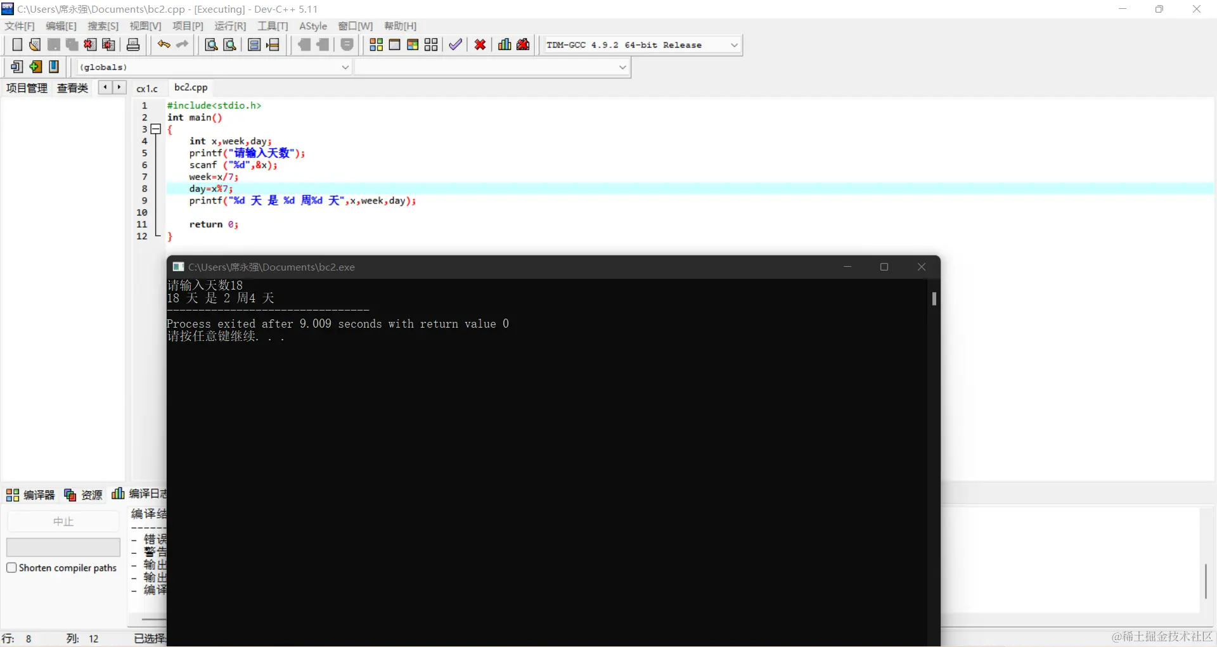Click the bc2.exe console scrollbar thumb
The width and height of the screenshot is (1217, 647).
pyautogui.click(x=934, y=298)
